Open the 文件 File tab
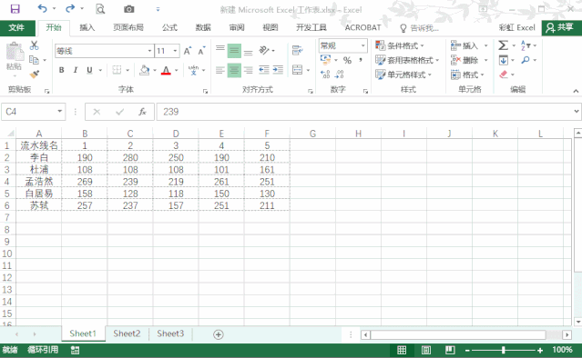Viewport: 582px width, 358px height. coord(16,28)
